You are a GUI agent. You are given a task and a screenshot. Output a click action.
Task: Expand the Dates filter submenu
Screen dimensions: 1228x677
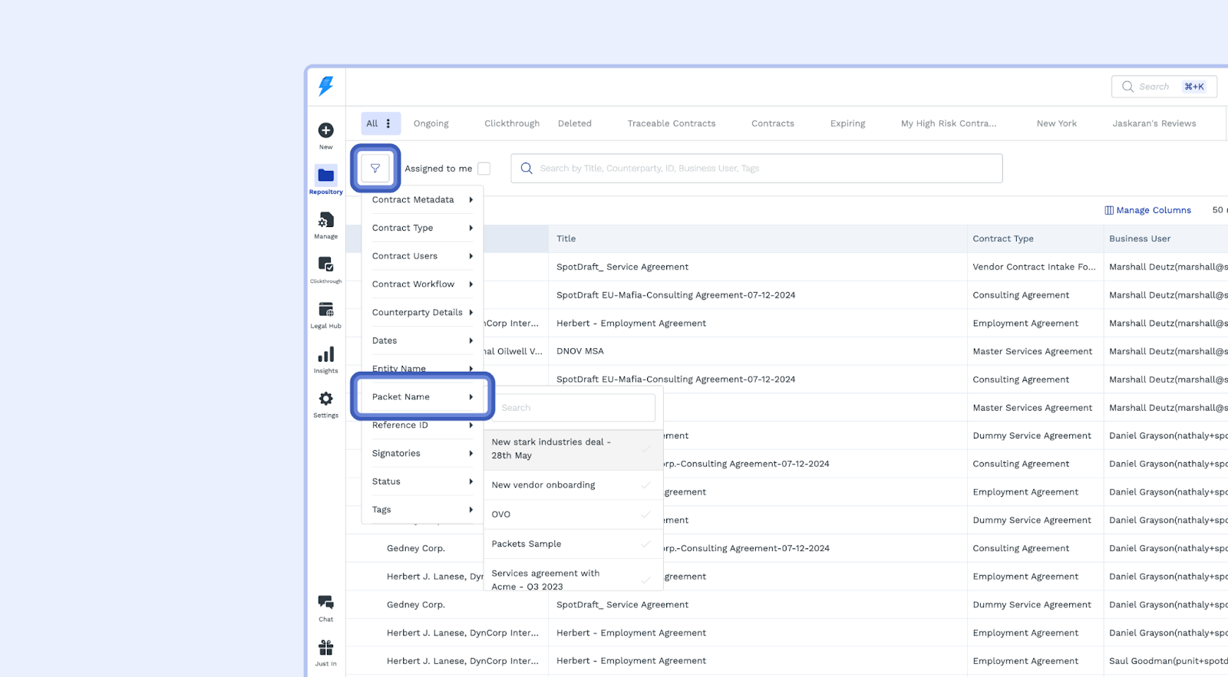(x=421, y=341)
